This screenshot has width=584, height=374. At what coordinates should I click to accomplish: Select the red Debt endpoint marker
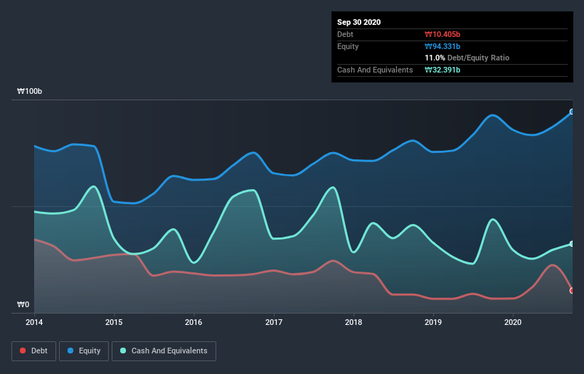[572, 291]
